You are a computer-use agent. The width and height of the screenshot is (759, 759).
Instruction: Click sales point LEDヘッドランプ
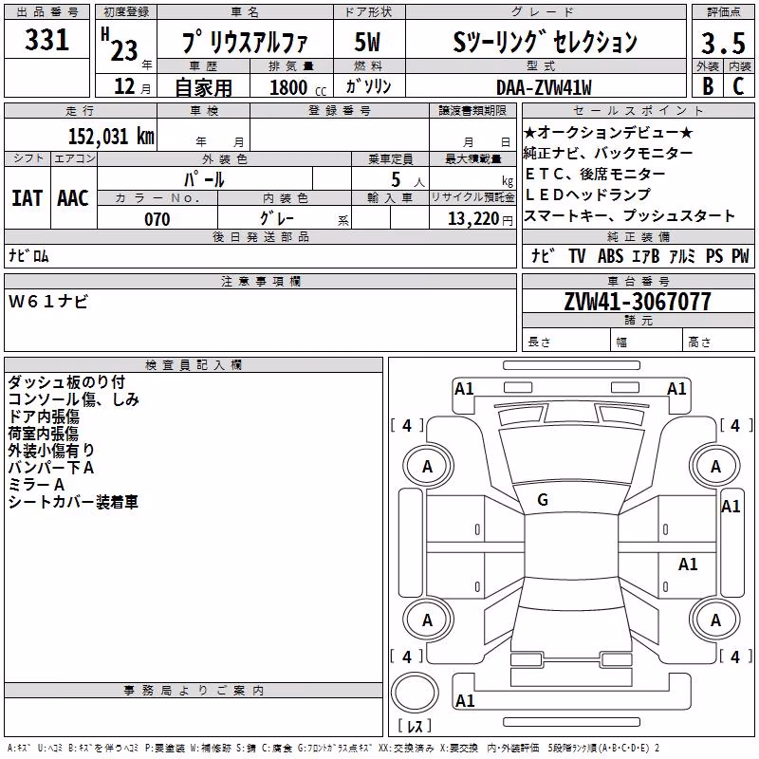pos(587,194)
